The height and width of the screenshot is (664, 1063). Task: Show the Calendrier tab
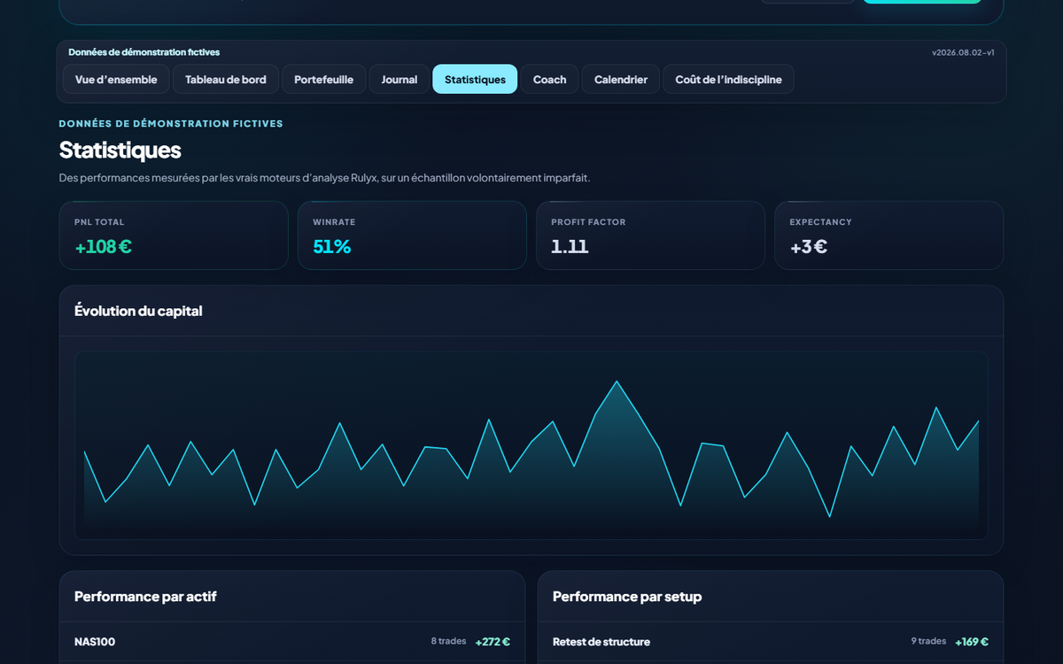click(621, 80)
